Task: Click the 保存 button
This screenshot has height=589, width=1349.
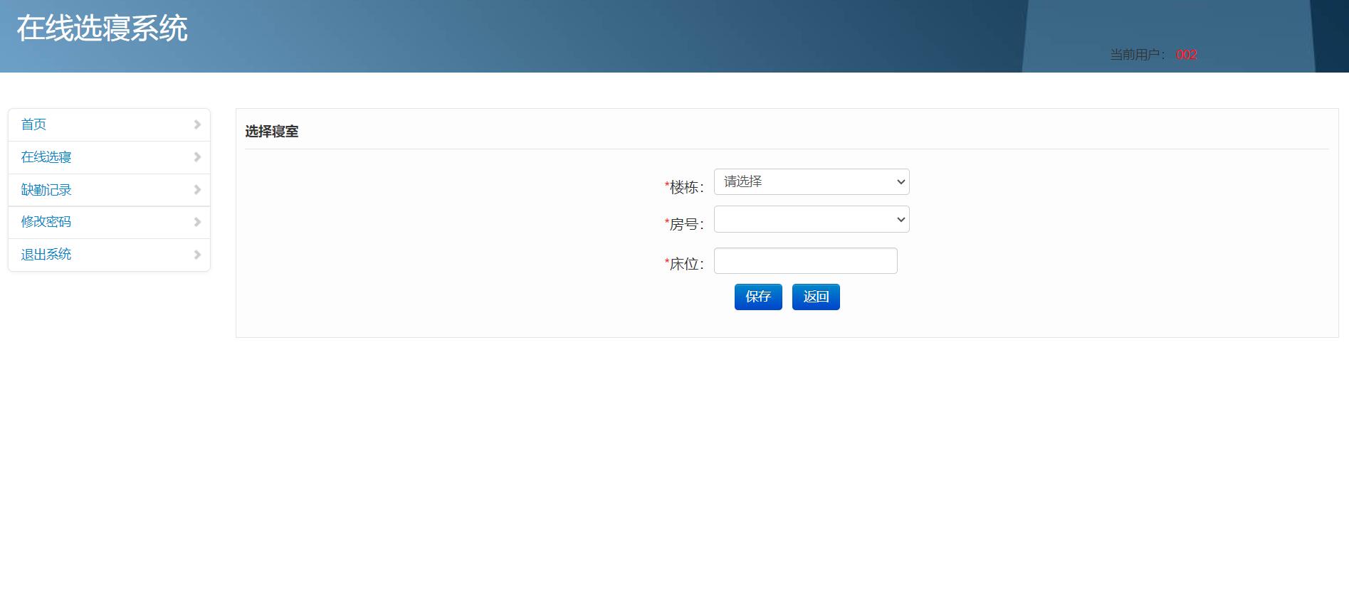Action: (x=758, y=297)
